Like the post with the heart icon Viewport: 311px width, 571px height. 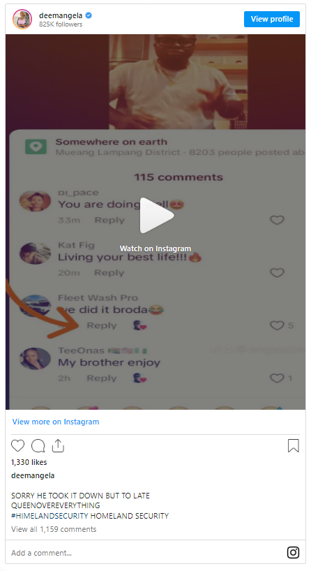[x=18, y=446]
